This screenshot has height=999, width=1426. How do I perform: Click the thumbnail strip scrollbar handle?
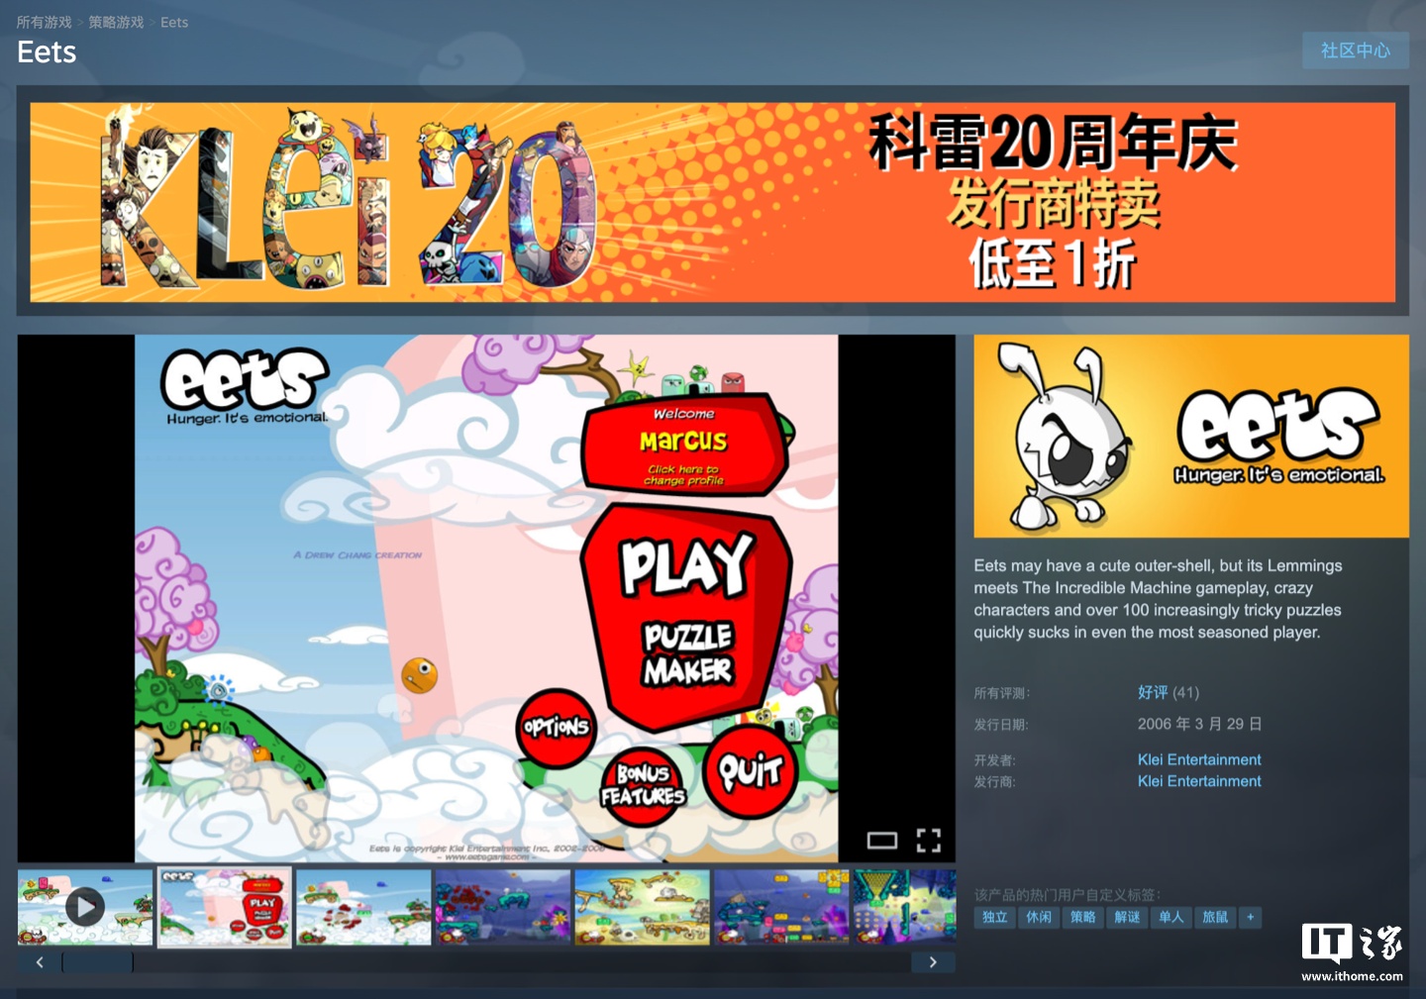[98, 962]
